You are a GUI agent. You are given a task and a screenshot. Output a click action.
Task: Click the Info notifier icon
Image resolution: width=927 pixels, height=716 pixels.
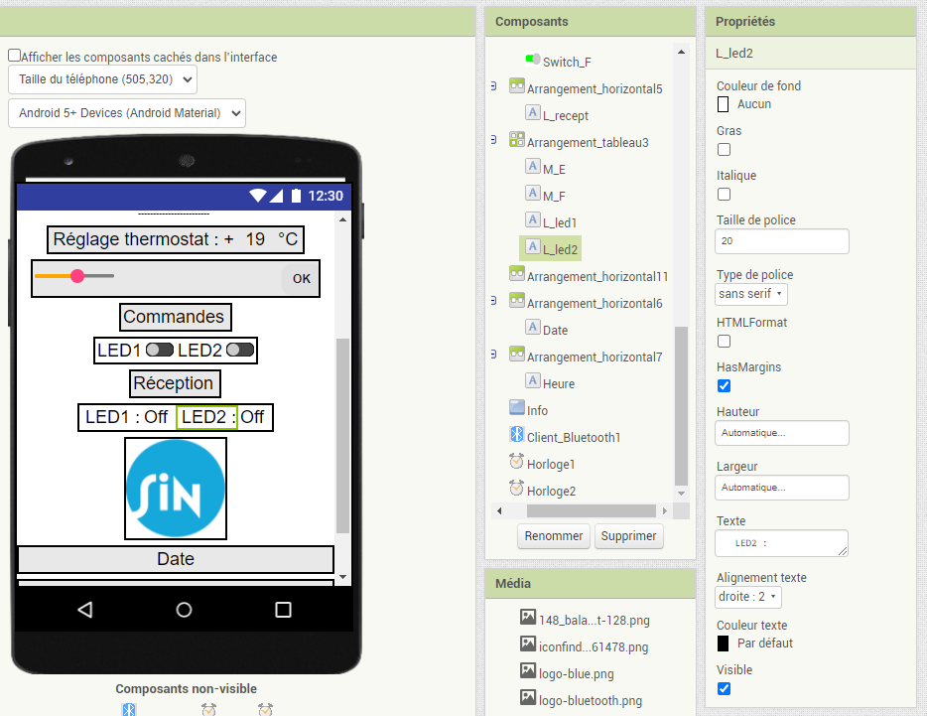coord(517,407)
